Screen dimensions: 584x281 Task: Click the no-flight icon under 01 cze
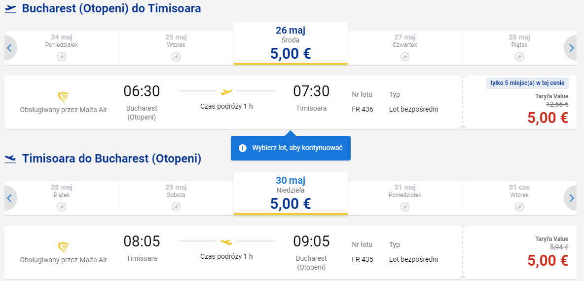519,207
